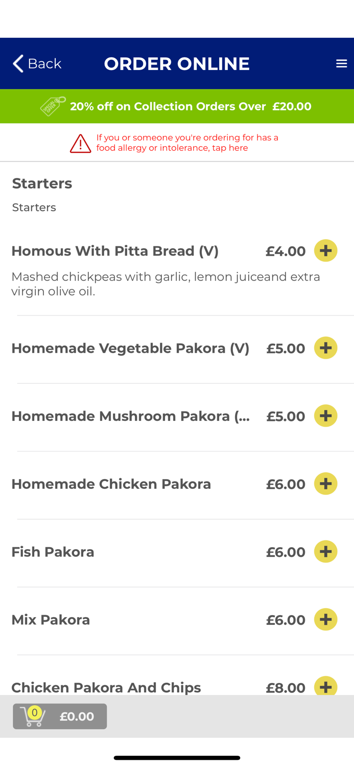Viewport: 354px width, 767px height.
Task: Add Homemade Vegetable Pakora to cart
Action: pyautogui.click(x=326, y=347)
